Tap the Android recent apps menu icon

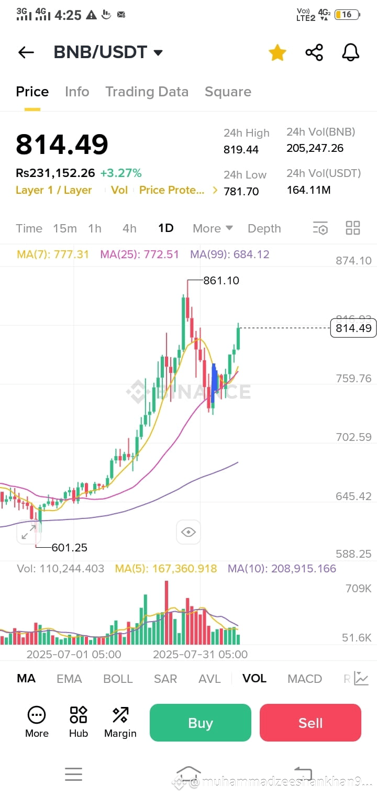click(x=73, y=774)
